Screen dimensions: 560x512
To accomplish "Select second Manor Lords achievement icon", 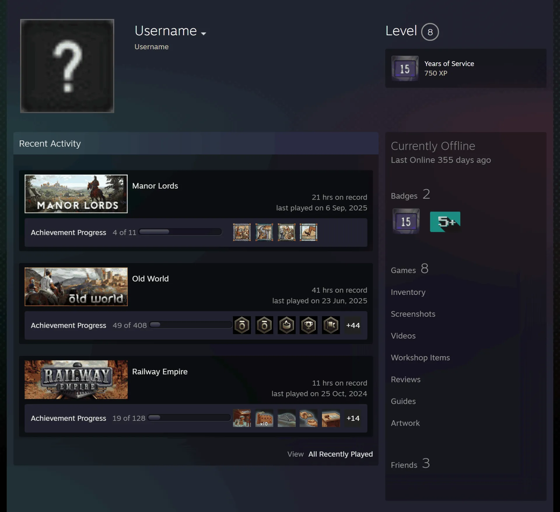I will 264,232.
